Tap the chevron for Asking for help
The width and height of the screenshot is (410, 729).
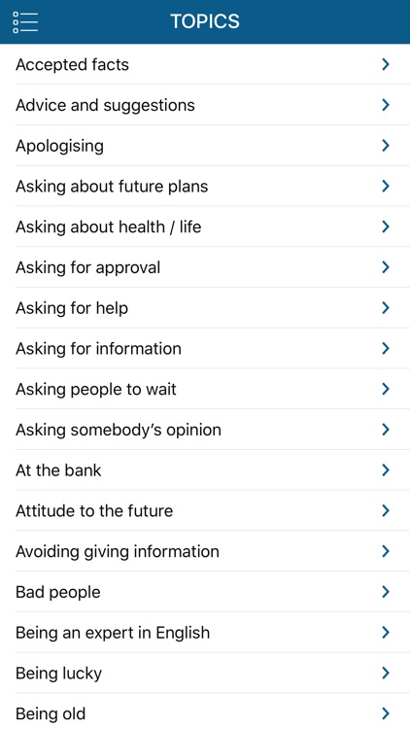pos(386,308)
